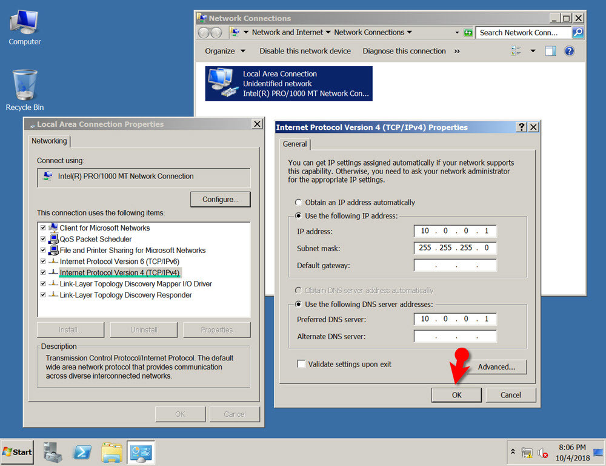The height and width of the screenshot is (466, 606).
Task: Go forward in Network Connections window
Action: coord(216,33)
